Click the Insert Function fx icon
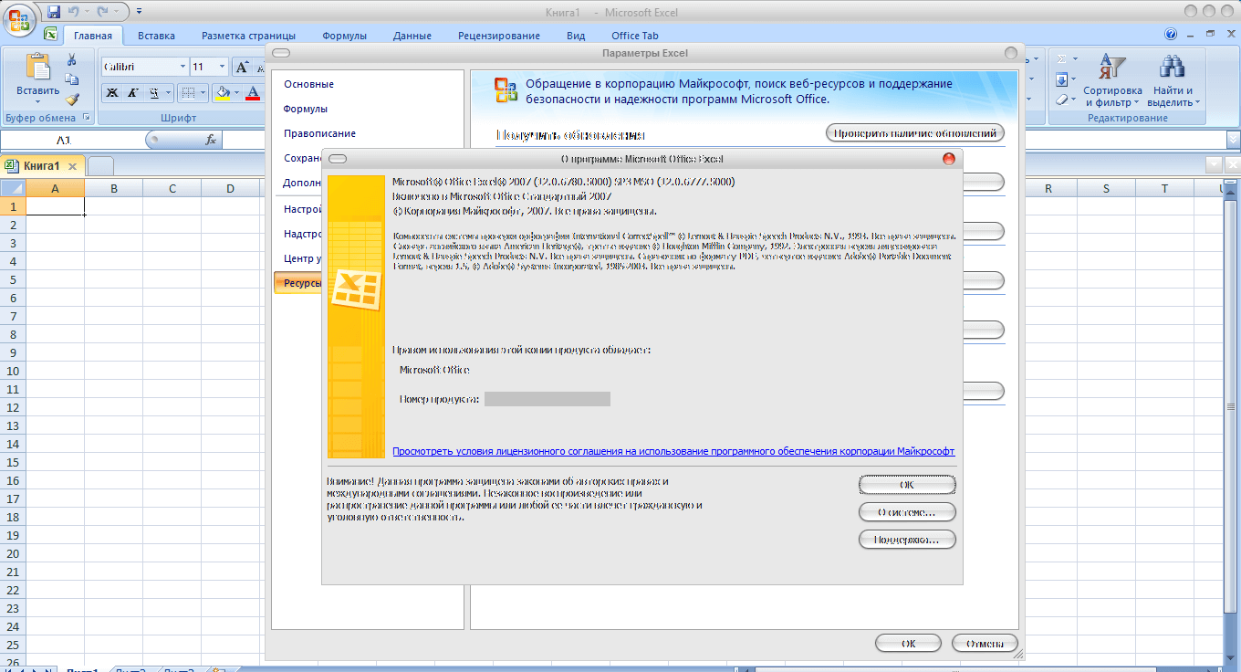Viewport: 1241px width, 672px height. 211,140
